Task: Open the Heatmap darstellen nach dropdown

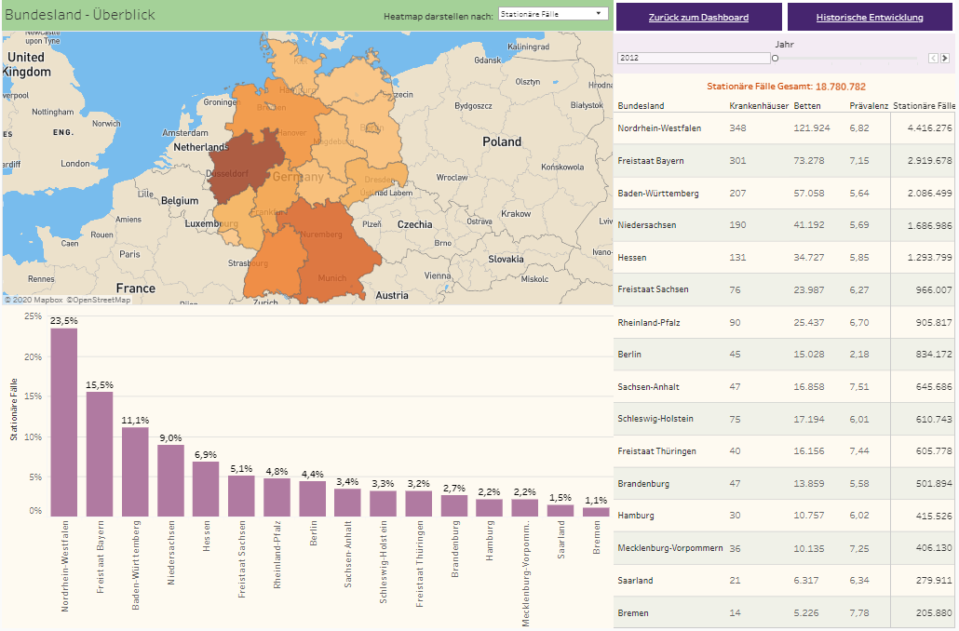Action: click(x=553, y=14)
